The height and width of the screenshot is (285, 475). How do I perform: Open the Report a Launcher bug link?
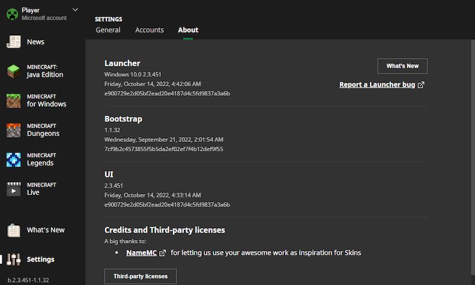(x=377, y=85)
